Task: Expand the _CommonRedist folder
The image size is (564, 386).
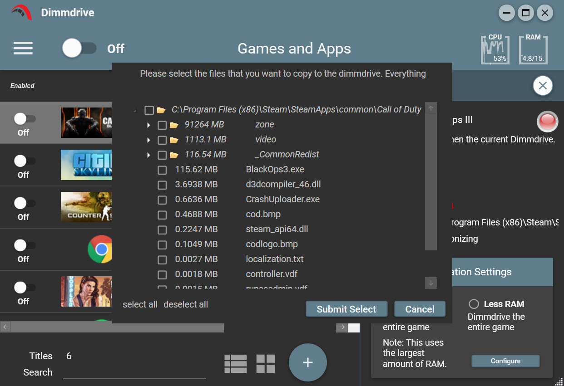Action: pyautogui.click(x=148, y=155)
